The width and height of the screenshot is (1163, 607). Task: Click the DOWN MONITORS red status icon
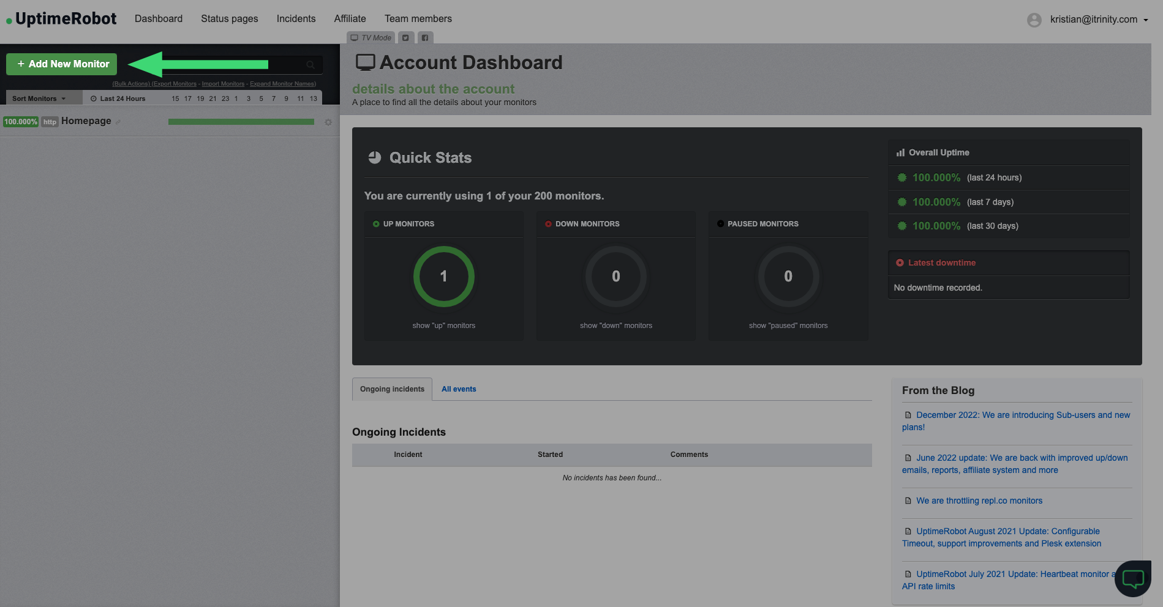click(x=548, y=224)
